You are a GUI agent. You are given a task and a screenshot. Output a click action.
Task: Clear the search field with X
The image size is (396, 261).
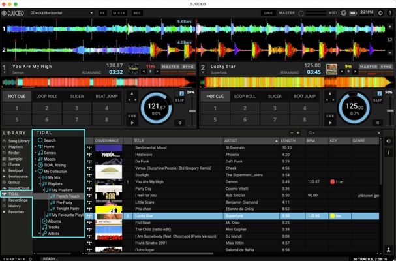[x=379, y=133]
